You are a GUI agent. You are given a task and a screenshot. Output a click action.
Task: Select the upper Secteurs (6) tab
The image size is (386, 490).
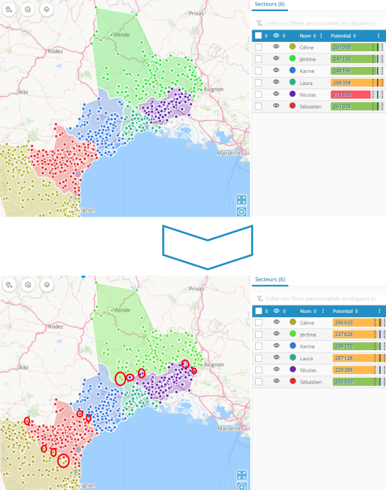tap(270, 4)
